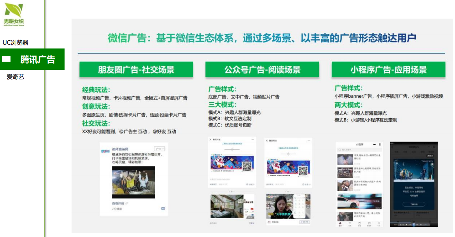Click the 三大模式 heading
This screenshot has height=237, width=455.
[222, 104]
